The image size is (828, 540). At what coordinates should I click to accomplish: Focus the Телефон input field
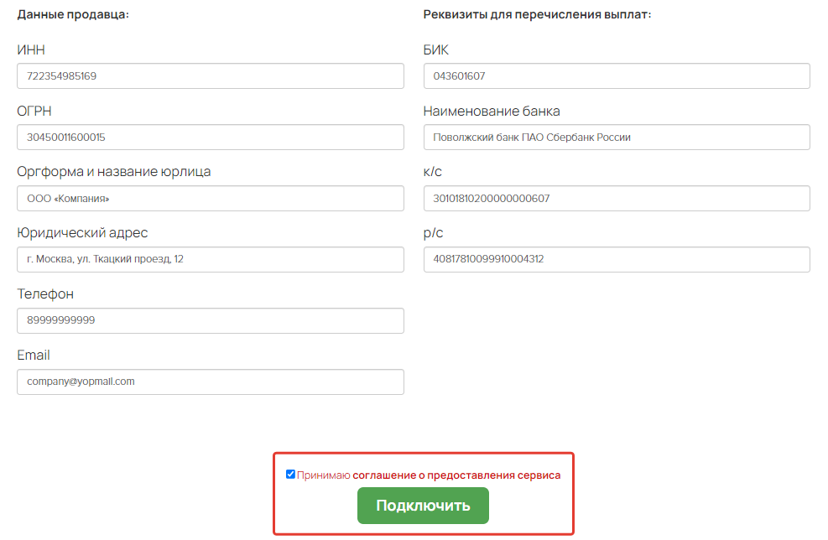point(211,321)
